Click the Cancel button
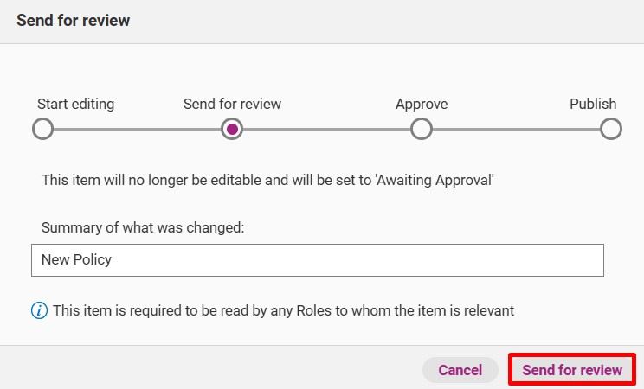Image resolution: width=644 pixels, height=389 pixels. pos(460,370)
